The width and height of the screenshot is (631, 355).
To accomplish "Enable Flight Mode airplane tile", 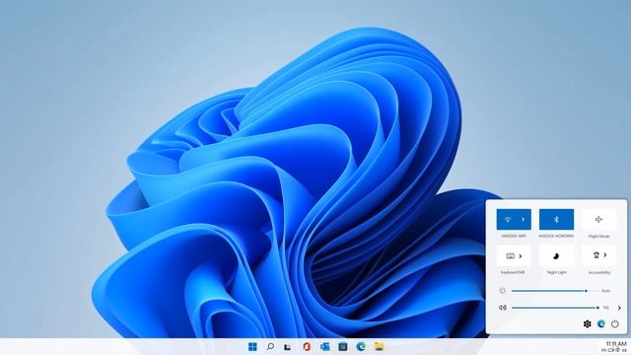I will click(x=598, y=219).
